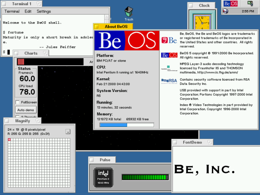Image resolution: width=260 pixels, height=195 pixels.
Task: Click '65932 KB free' memory text
Action: [137, 119]
